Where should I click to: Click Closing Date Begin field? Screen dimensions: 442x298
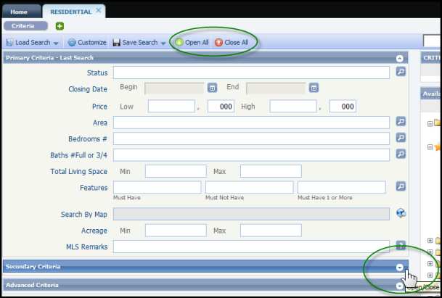[x=174, y=88]
